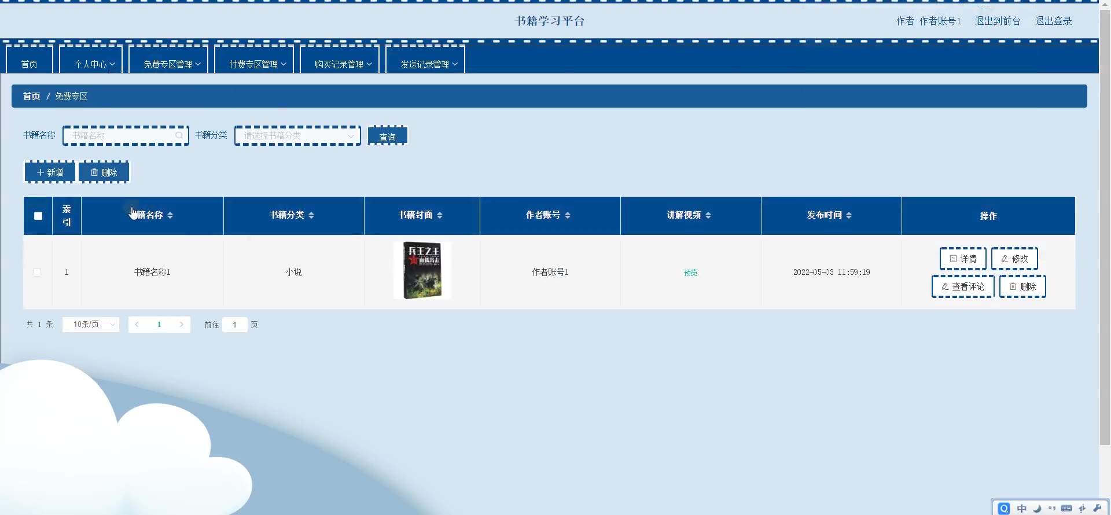Click the IME skin icon beside the wrench
The image size is (1111, 515).
(1082, 508)
